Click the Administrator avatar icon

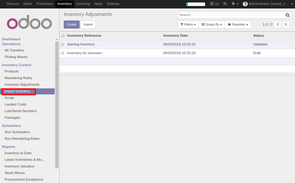(x=245, y=4)
